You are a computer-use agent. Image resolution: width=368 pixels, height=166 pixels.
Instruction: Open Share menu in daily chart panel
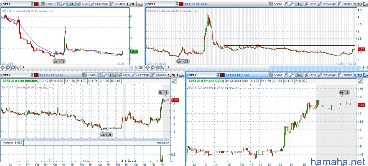coord(48,4)
